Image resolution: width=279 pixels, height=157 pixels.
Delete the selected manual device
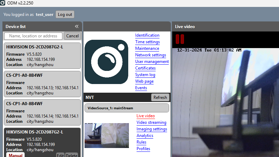point(71,155)
